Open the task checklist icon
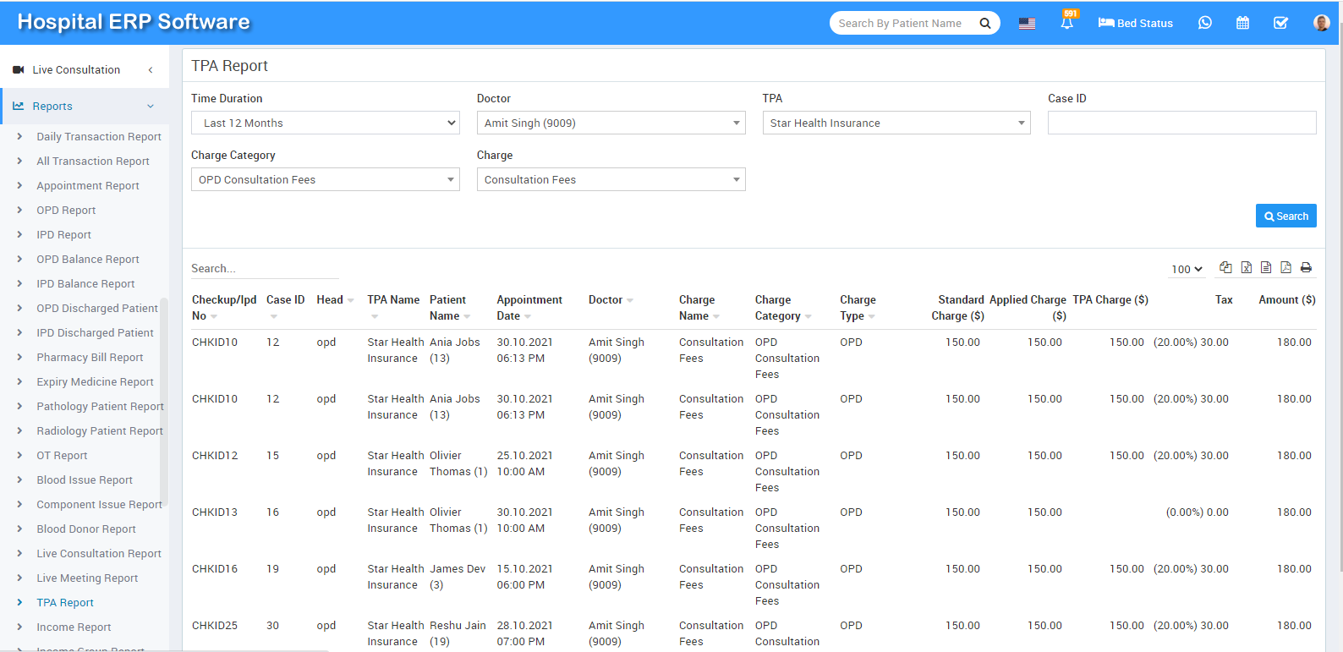 pyautogui.click(x=1280, y=23)
